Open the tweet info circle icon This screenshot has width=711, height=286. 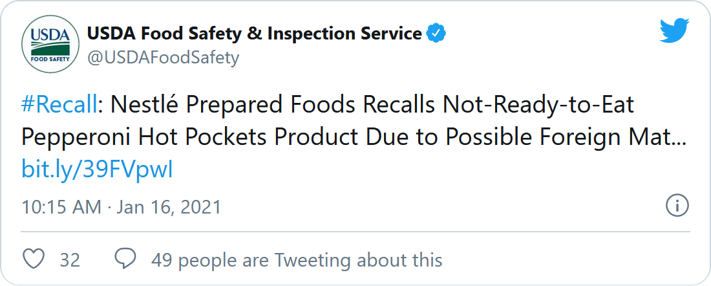[677, 206]
